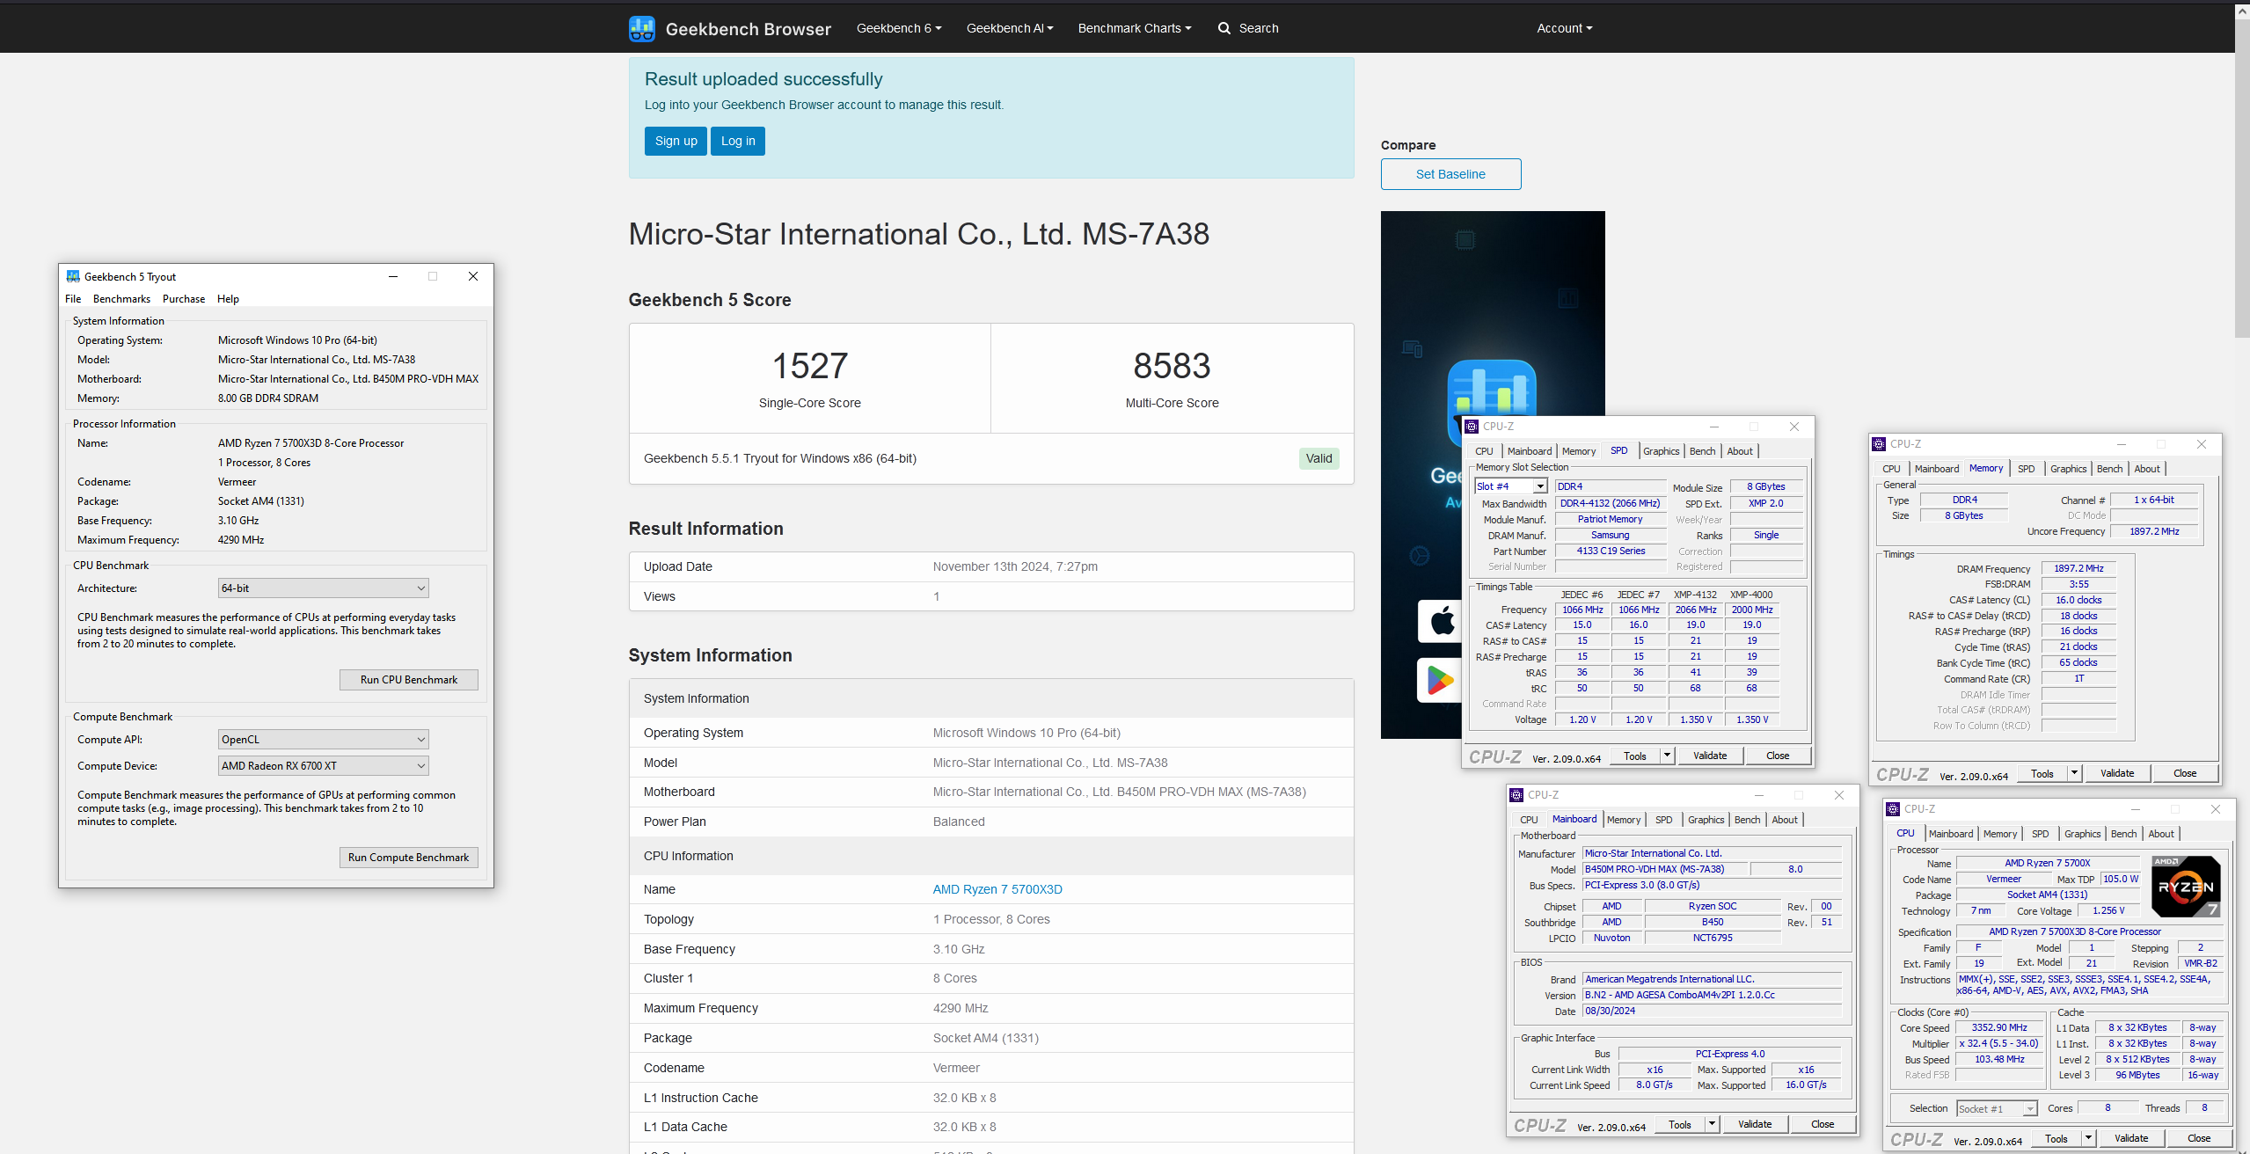
Task: Click CPU-Z Memory window title icon
Action: pos(1879,444)
